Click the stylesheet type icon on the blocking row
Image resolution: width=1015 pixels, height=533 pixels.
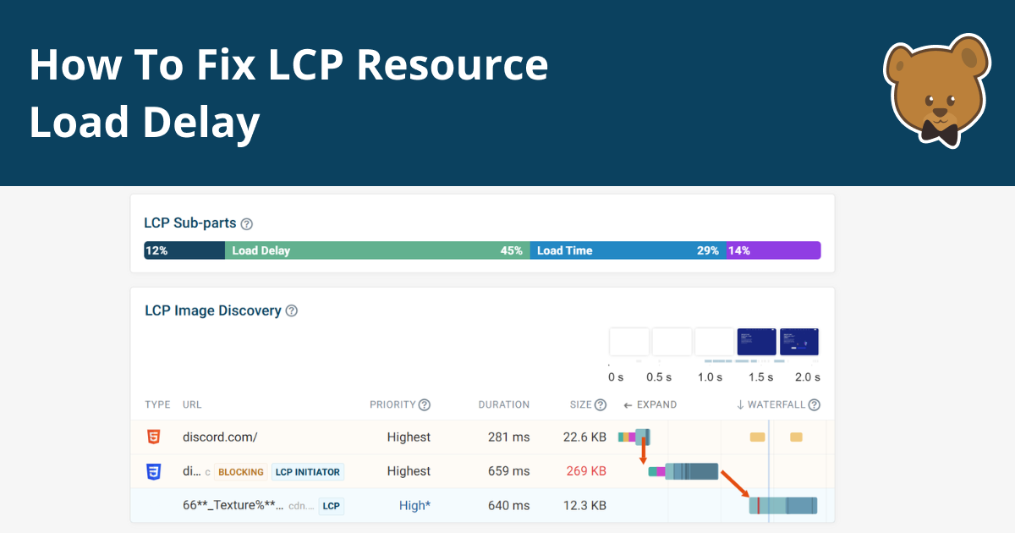coord(154,471)
